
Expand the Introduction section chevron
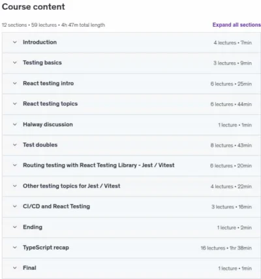(15, 42)
